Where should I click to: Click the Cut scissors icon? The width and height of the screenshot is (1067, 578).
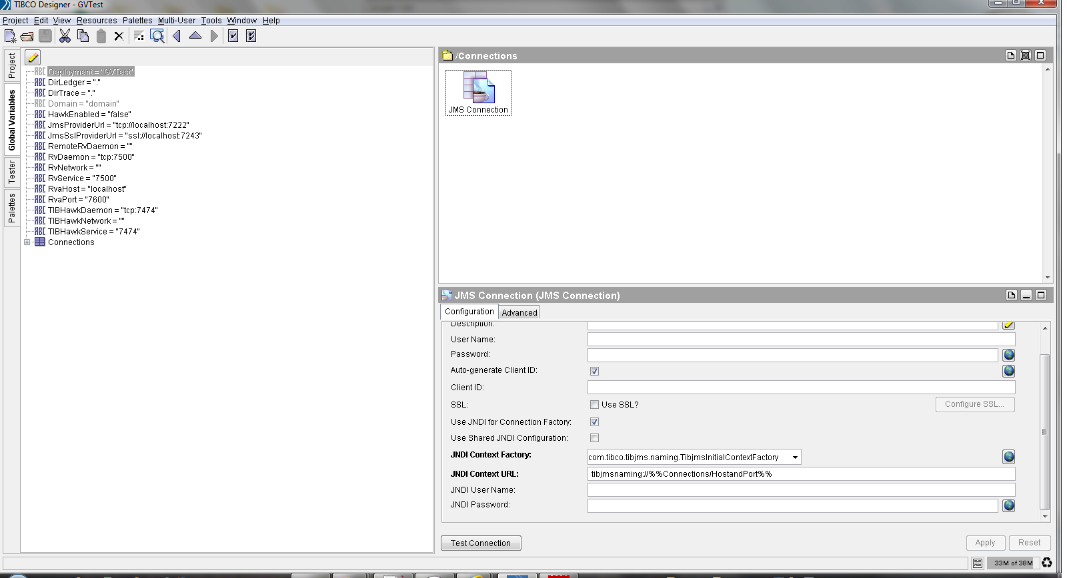tap(65, 36)
